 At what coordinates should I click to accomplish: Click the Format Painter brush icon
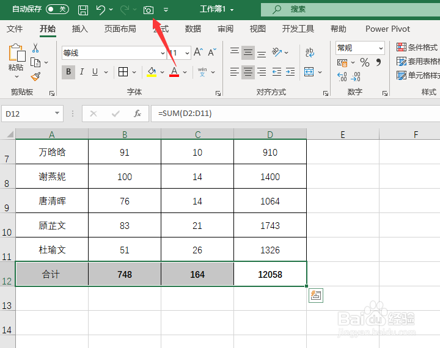pyautogui.click(x=35, y=76)
